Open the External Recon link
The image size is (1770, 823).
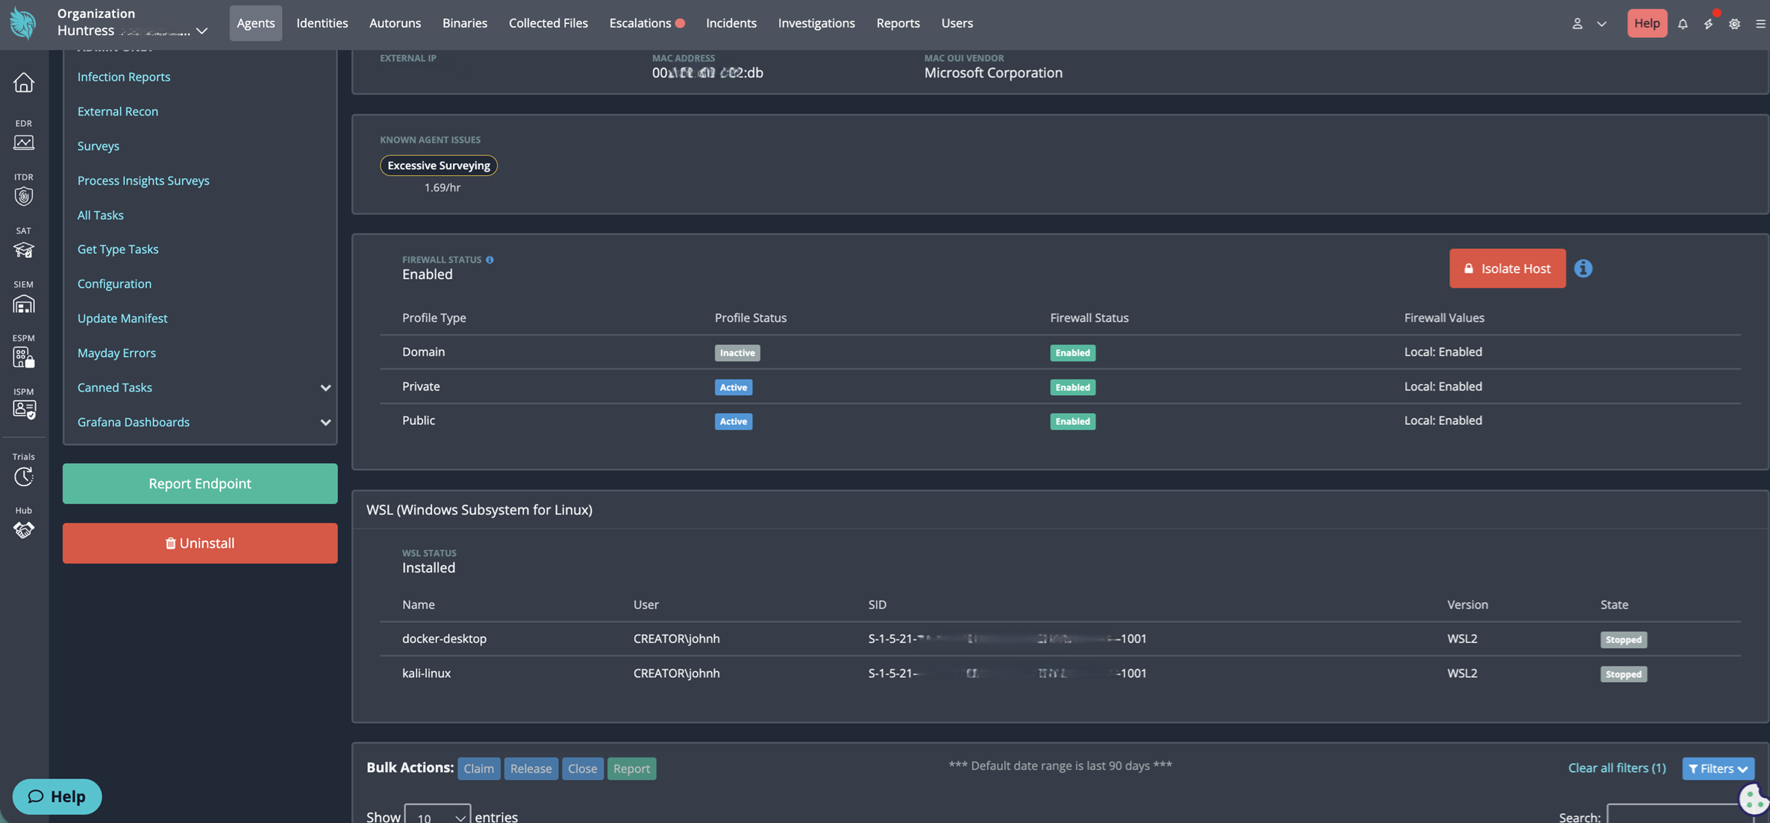coord(118,111)
